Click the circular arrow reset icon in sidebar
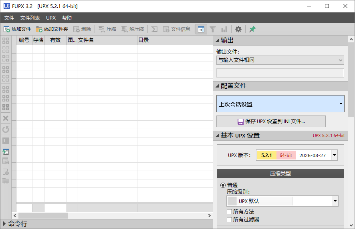This screenshot has width=355, height=229. tap(6, 129)
